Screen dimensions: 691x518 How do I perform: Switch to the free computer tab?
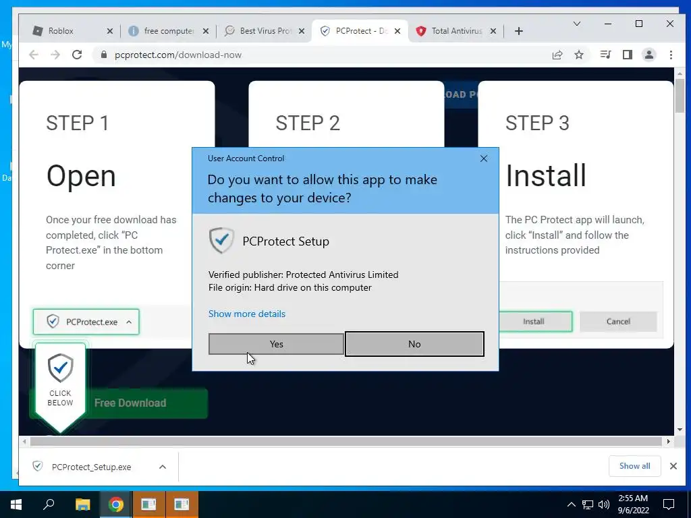(169, 31)
